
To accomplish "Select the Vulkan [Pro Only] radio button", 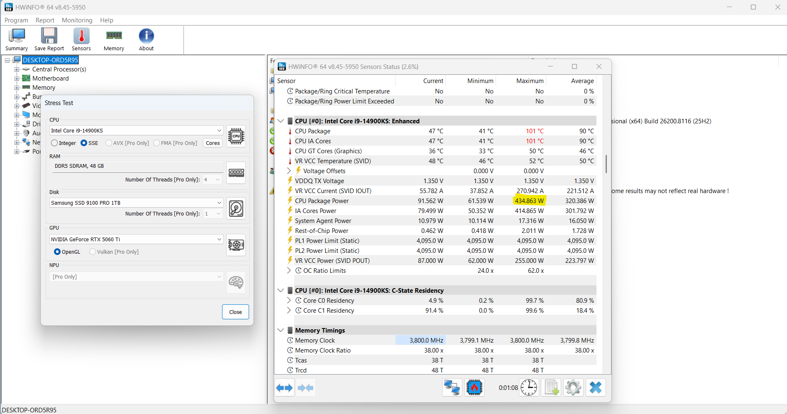I will click(93, 252).
